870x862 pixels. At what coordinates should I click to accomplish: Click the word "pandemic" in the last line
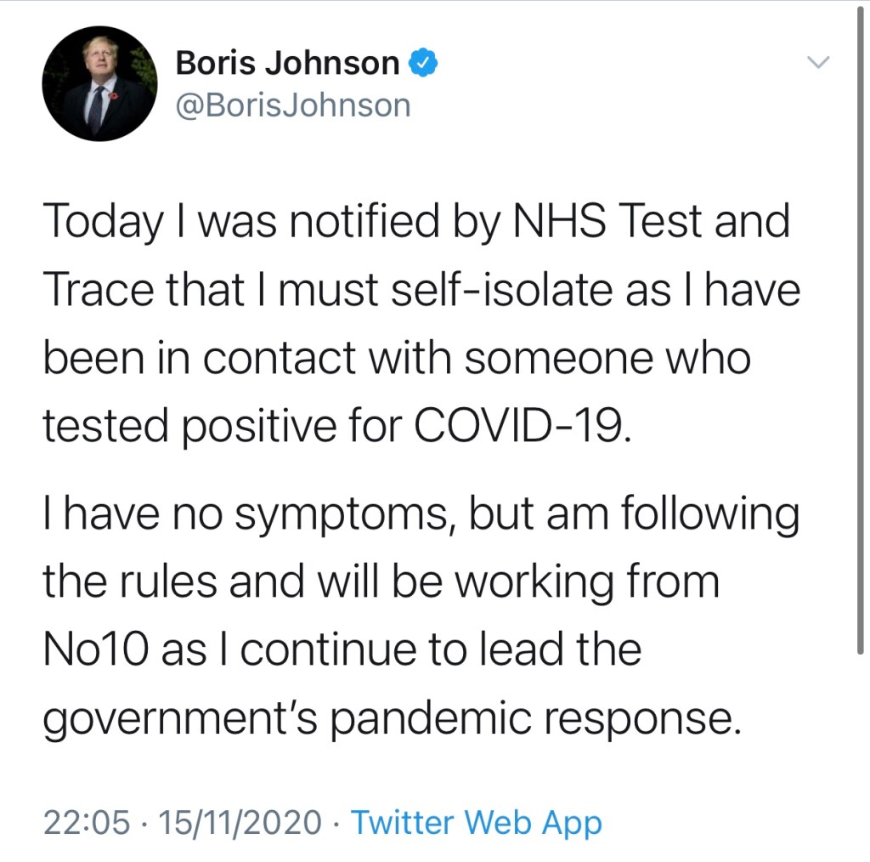pos(432,719)
